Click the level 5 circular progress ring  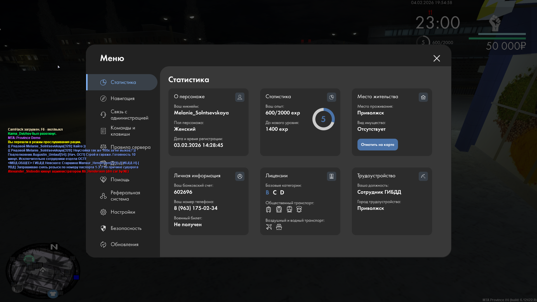(323, 119)
